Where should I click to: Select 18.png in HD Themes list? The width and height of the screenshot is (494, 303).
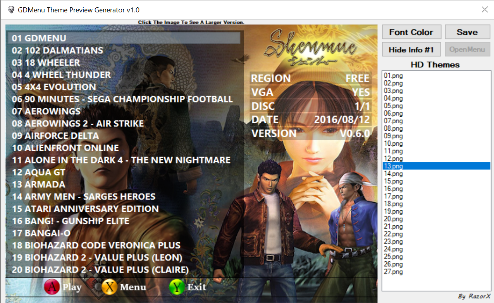click(x=436, y=204)
